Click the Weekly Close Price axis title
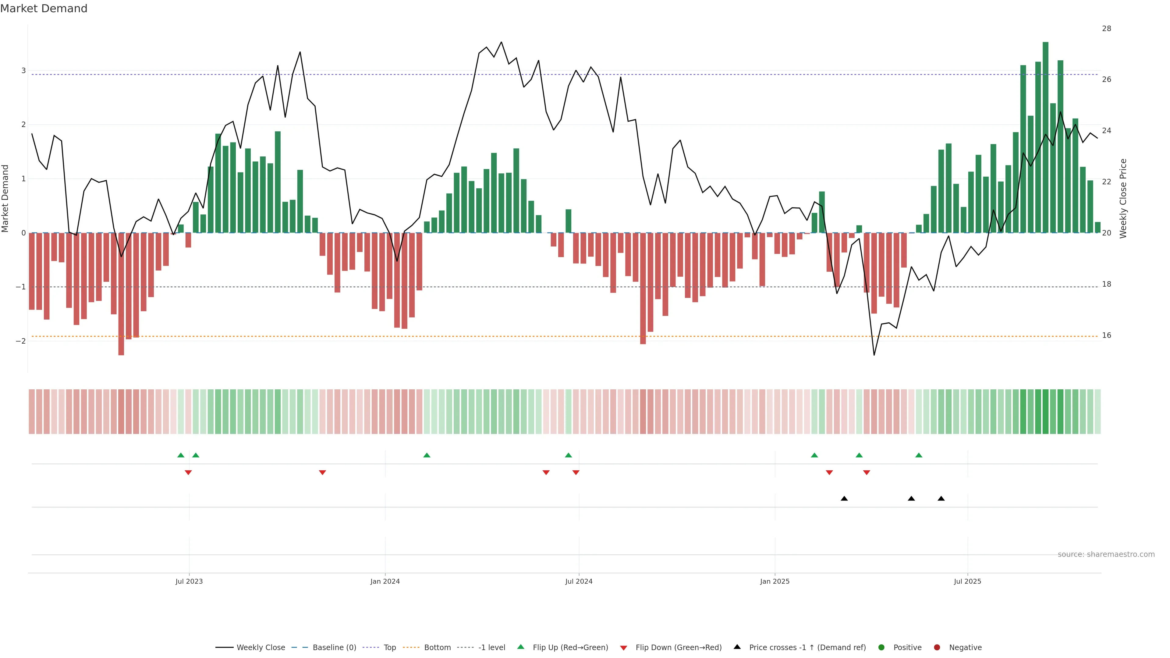The image size is (1170, 658). [x=1123, y=198]
